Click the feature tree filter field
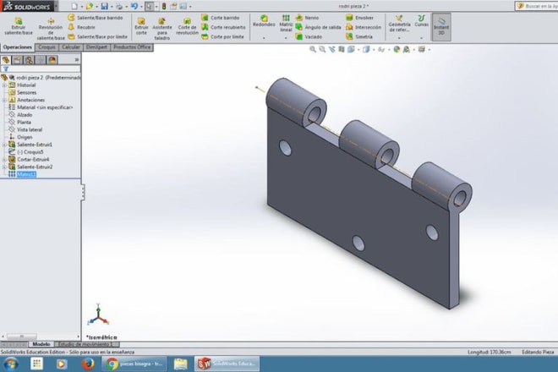 pos(41,68)
